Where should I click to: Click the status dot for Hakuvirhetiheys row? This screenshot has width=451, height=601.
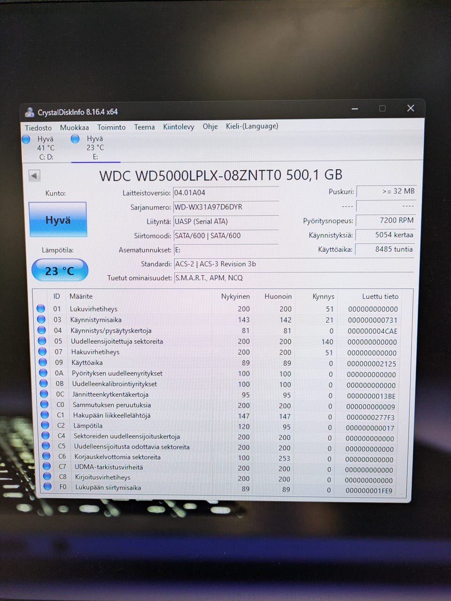pos(42,351)
